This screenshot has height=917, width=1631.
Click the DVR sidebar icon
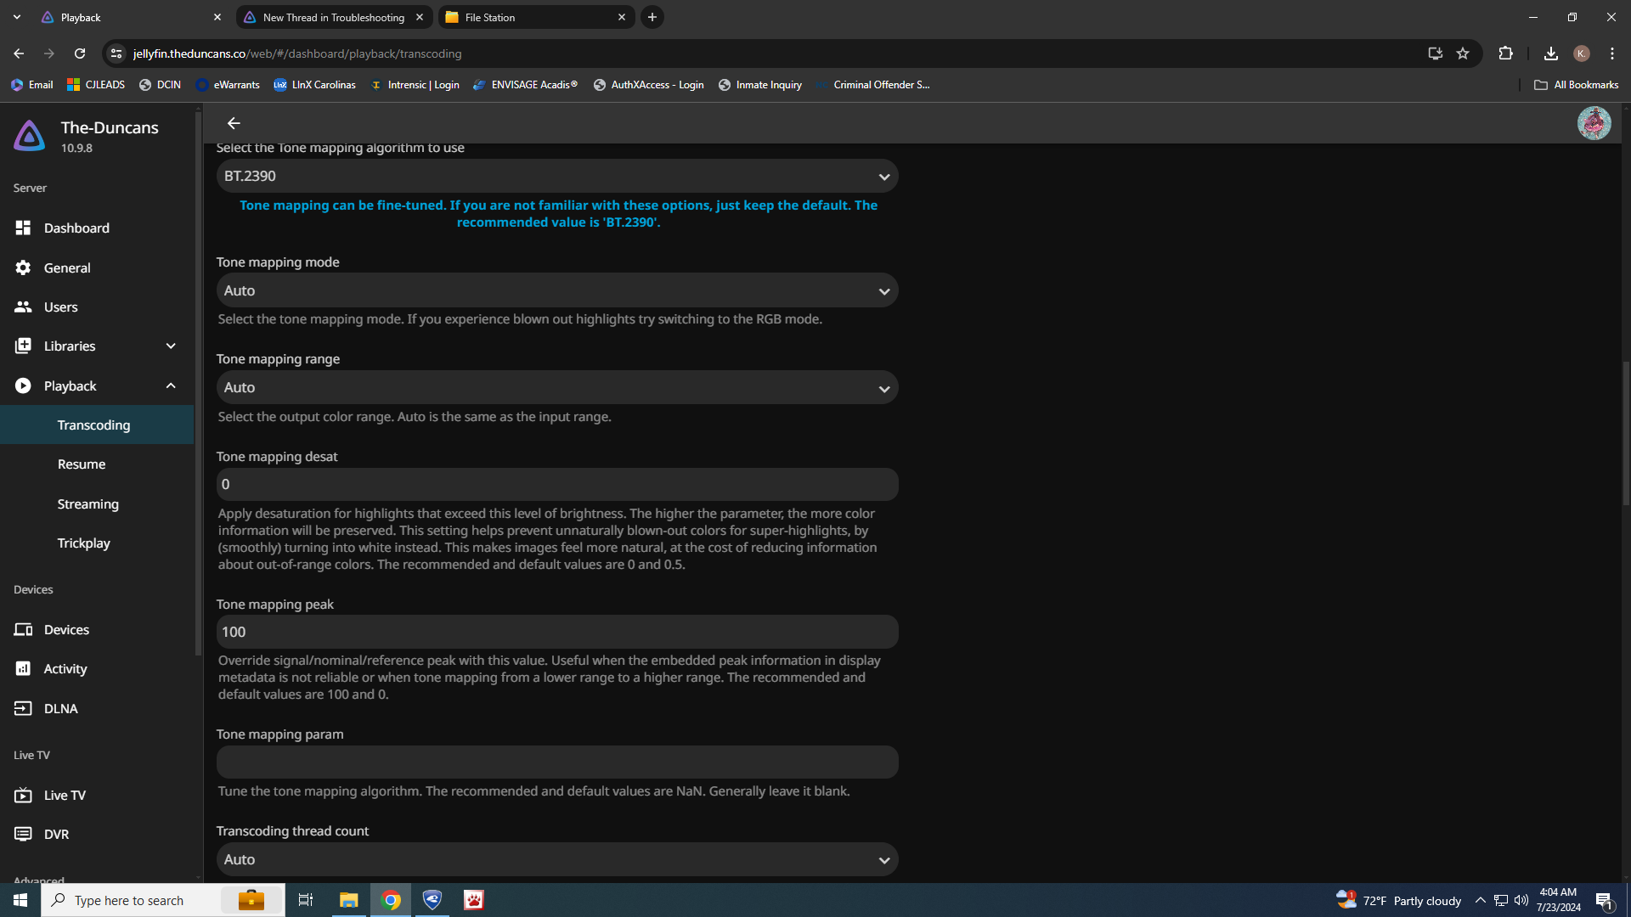click(x=23, y=834)
